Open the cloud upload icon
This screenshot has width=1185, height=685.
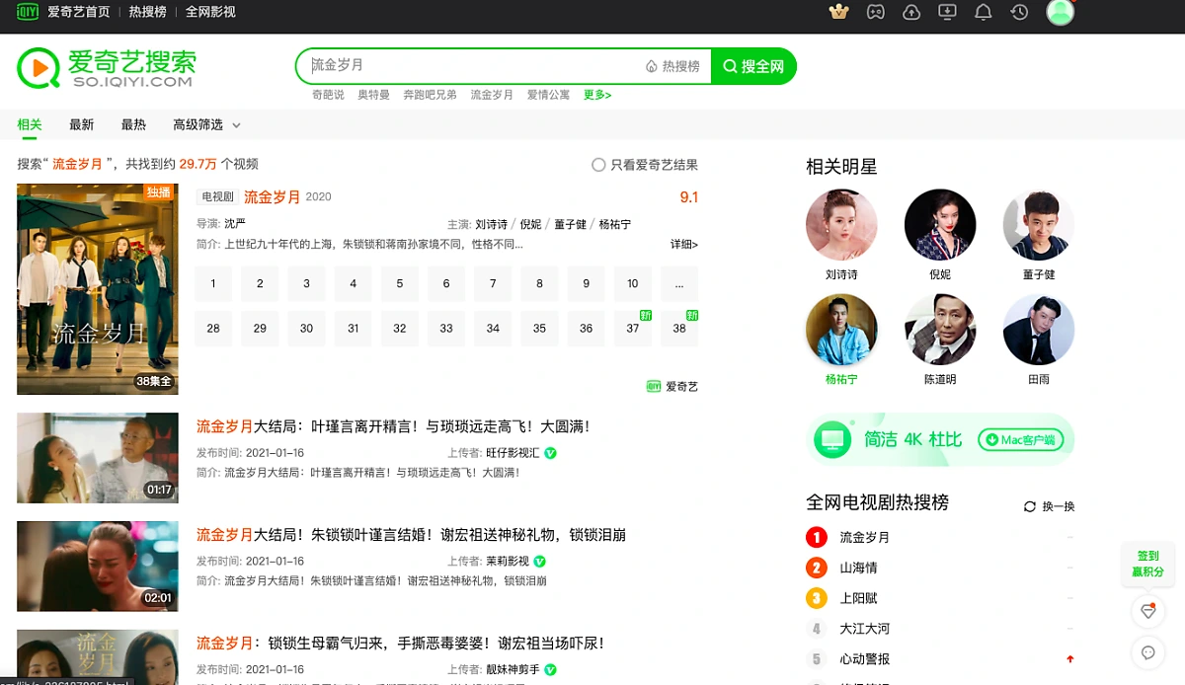coord(910,13)
